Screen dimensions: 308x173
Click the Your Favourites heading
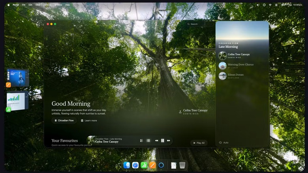click(x=65, y=141)
